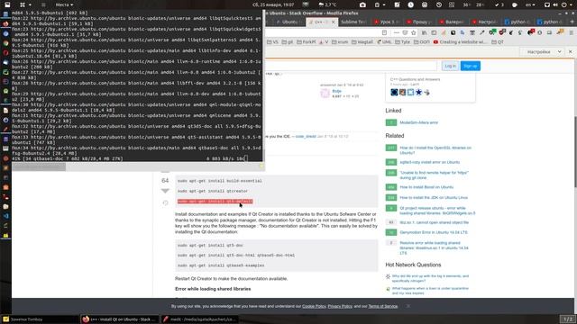Click the Sign up button

[x=471, y=66]
